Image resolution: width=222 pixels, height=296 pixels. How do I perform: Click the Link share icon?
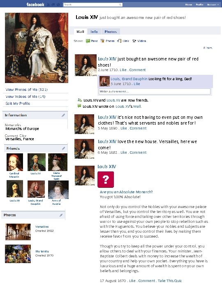(119, 41)
